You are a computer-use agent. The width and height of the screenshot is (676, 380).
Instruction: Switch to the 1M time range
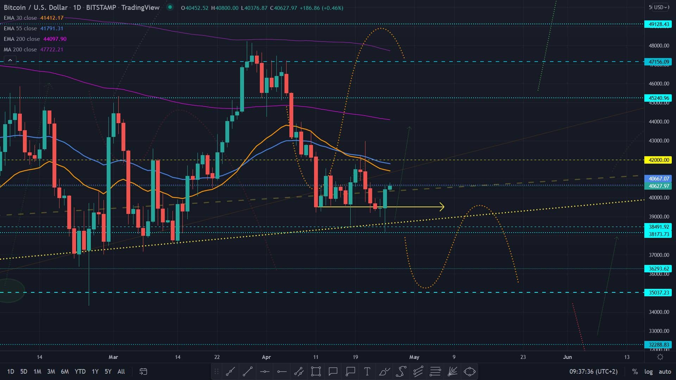pyautogui.click(x=37, y=372)
